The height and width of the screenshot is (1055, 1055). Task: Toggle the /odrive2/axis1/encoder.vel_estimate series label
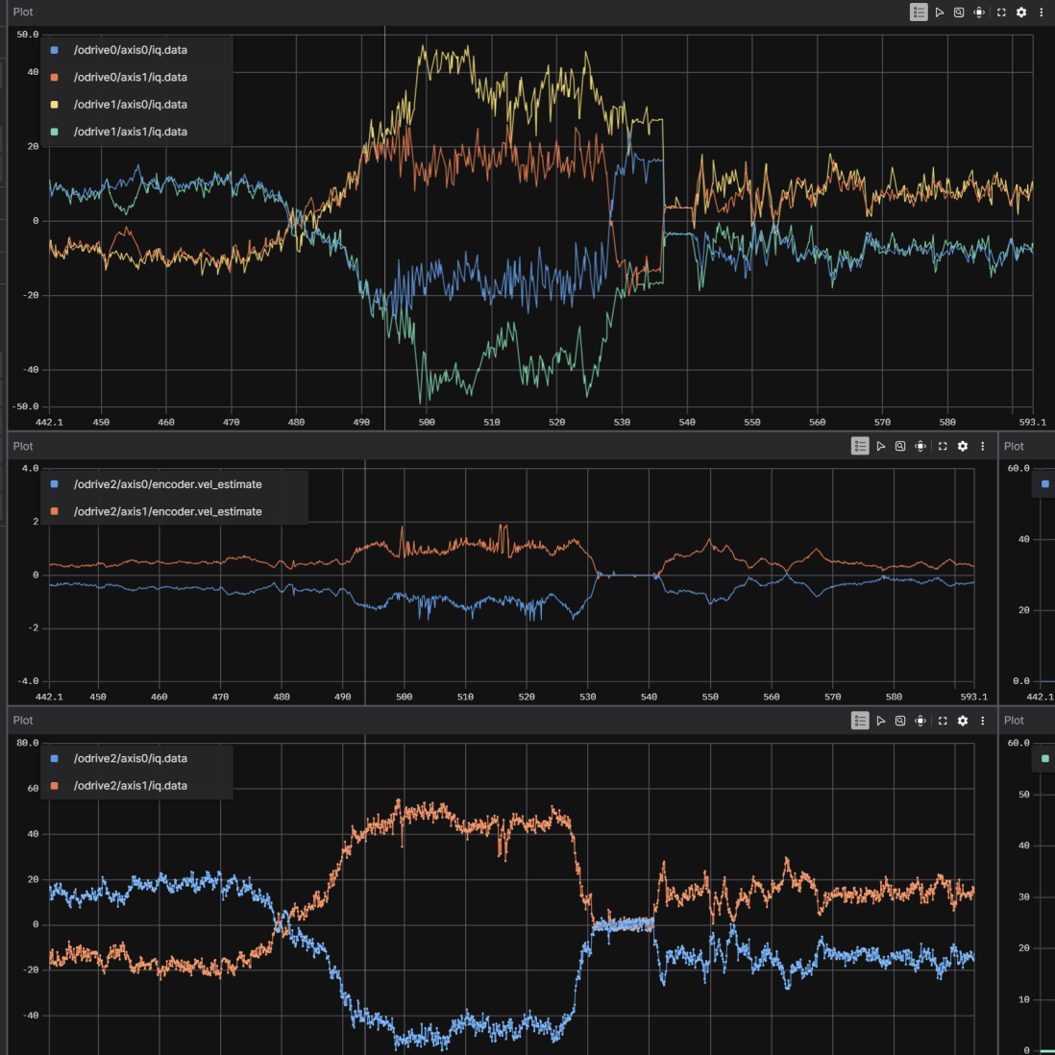(x=167, y=511)
